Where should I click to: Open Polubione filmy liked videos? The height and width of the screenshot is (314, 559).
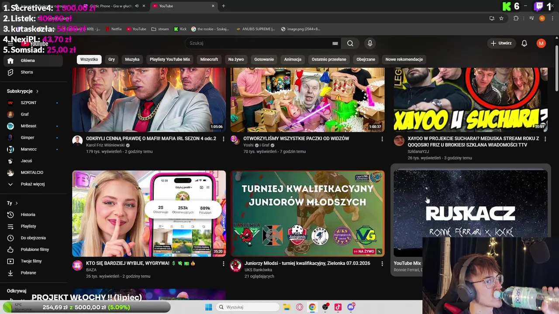[x=35, y=249]
